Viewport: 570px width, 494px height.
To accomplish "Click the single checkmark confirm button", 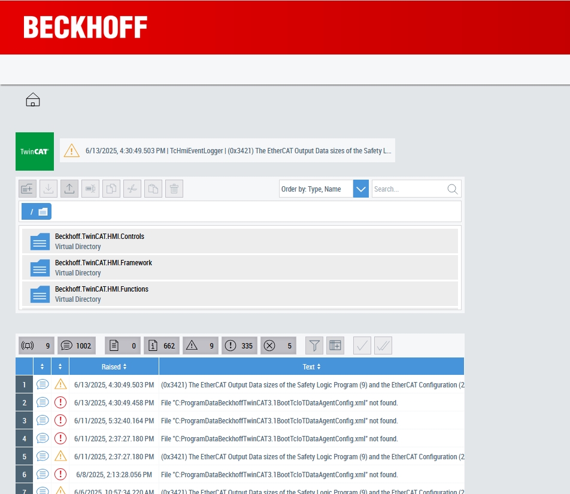I will pyautogui.click(x=362, y=346).
